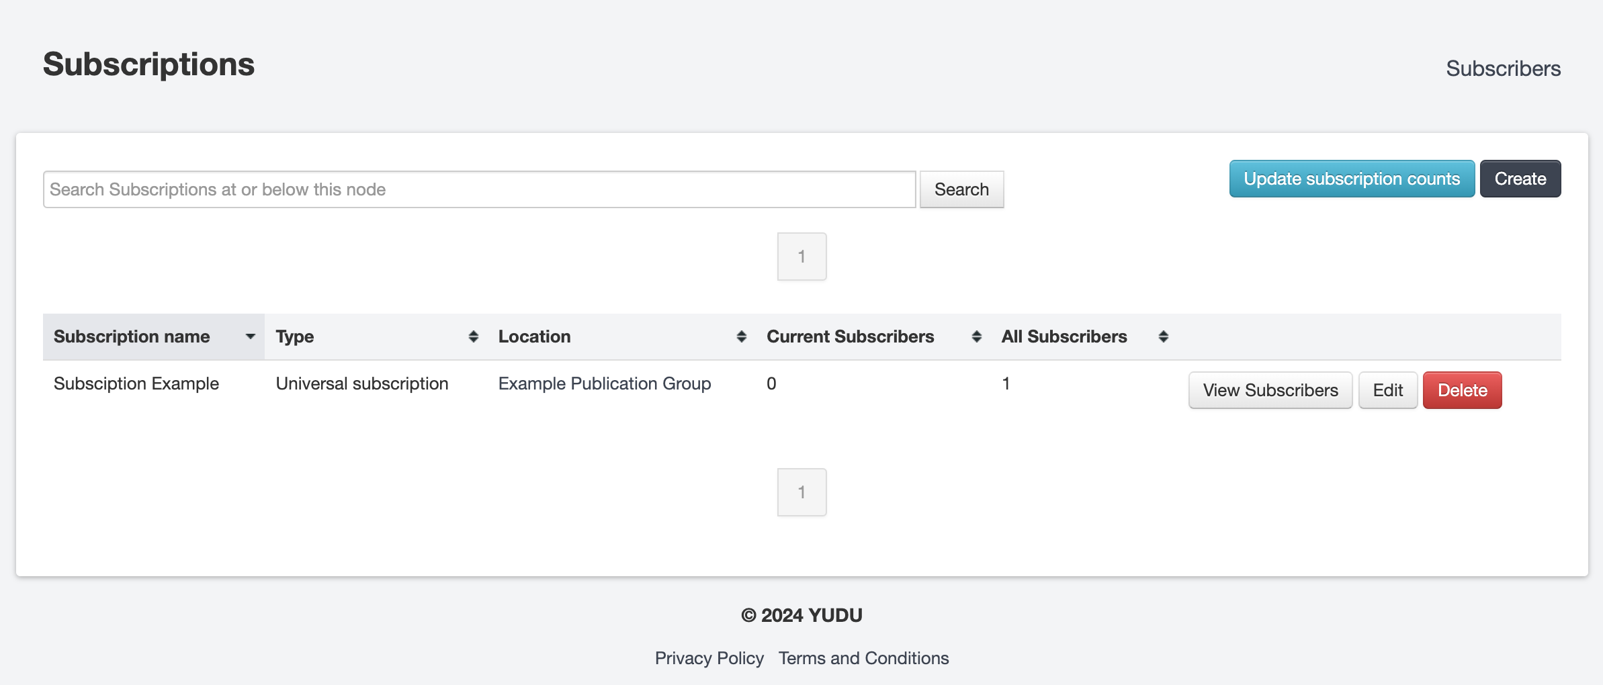The height and width of the screenshot is (685, 1603).
Task: Sort table by All Subscribers arrows
Action: pos(1164,336)
